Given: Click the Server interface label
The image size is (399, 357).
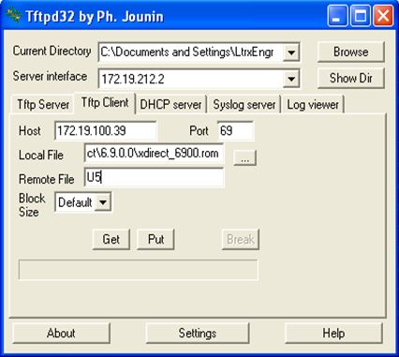Looking at the screenshot, I should point(50,76).
